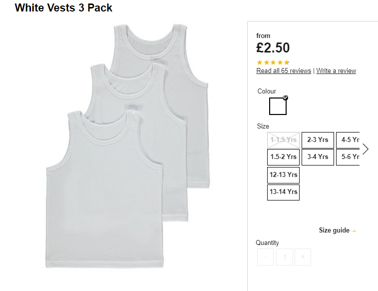Show more sizes with right chevron
Viewport: 378px width, 291px height.
click(x=366, y=148)
